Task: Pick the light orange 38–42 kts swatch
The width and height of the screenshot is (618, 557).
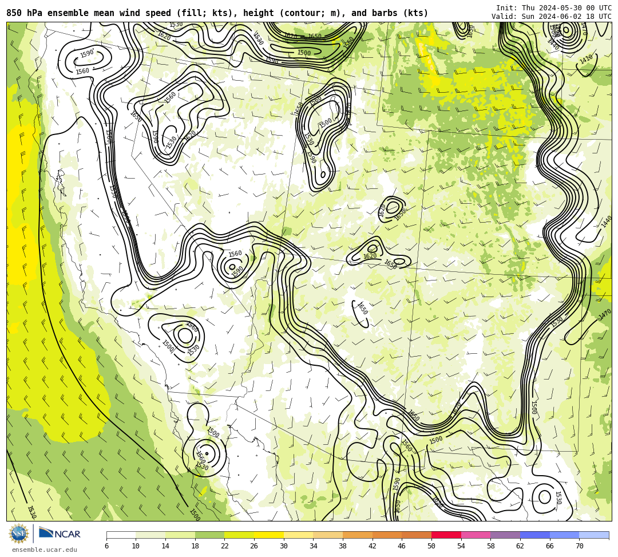Action: pos(358,535)
